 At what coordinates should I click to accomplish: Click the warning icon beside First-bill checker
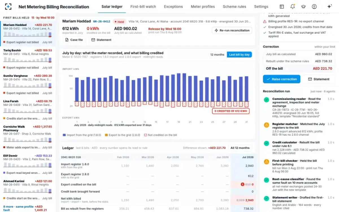266,162
